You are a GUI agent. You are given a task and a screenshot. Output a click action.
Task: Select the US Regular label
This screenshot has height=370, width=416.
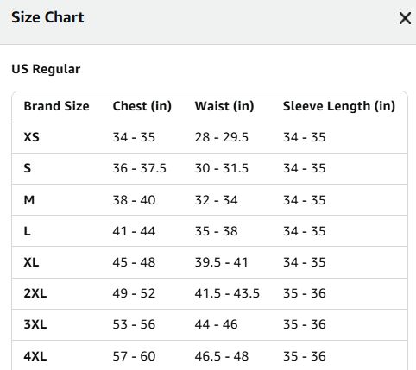point(46,69)
